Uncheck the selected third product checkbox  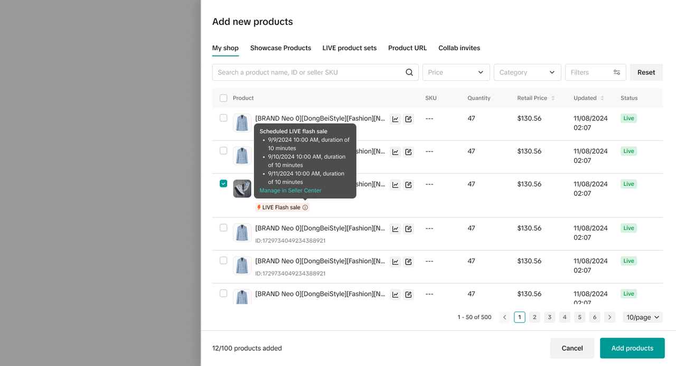223,184
